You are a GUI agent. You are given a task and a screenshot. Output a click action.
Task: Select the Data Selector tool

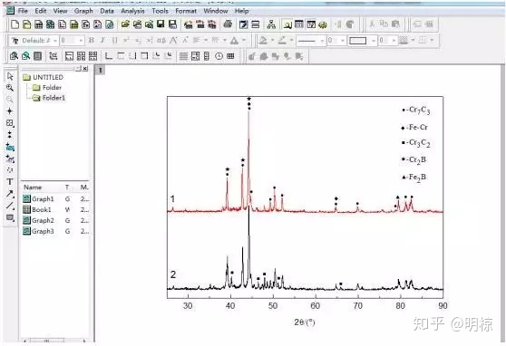[10, 134]
